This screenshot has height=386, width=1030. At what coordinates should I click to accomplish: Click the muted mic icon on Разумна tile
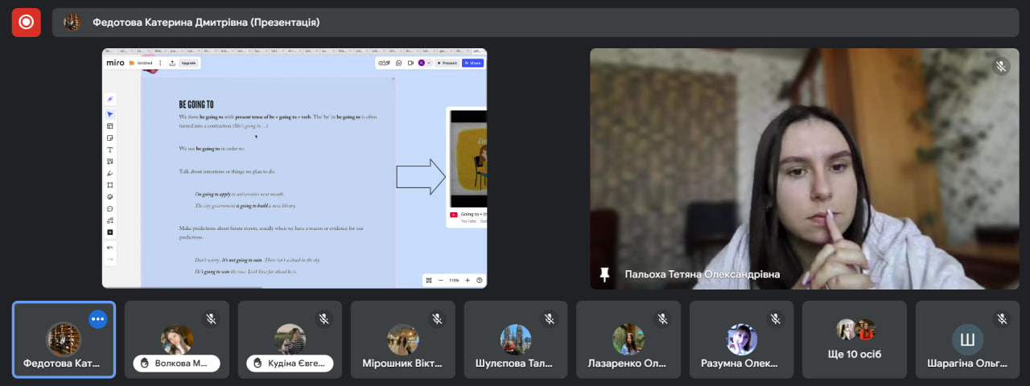coord(776,318)
